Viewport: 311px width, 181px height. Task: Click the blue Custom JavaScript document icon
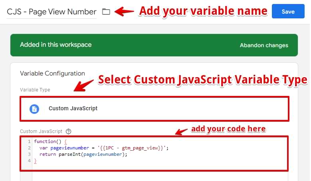pos(34,109)
